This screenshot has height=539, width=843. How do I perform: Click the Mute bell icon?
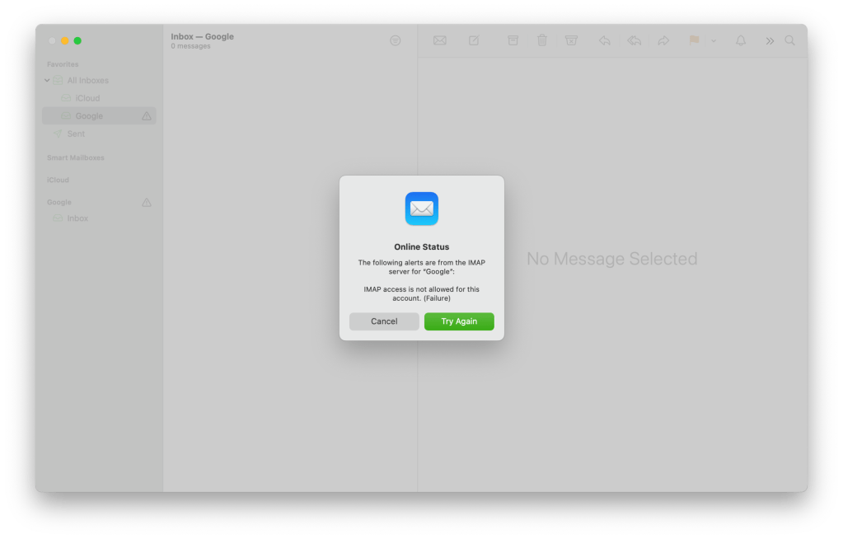[x=740, y=40]
